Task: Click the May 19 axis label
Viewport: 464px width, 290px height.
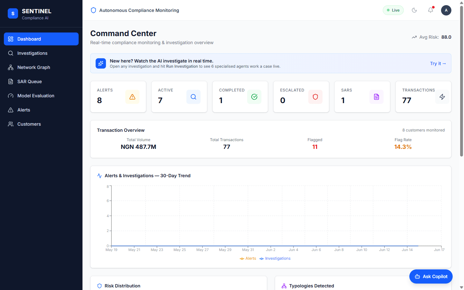Action: (x=111, y=250)
